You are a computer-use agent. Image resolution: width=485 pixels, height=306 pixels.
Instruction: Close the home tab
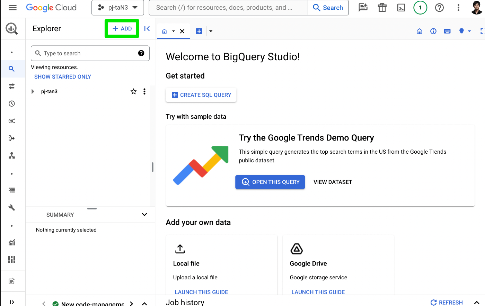[182, 31]
